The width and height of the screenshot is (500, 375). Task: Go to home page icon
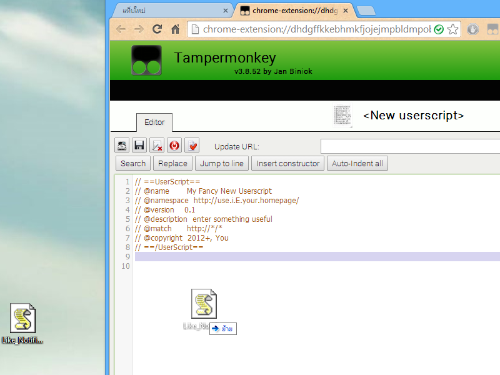tap(175, 29)
